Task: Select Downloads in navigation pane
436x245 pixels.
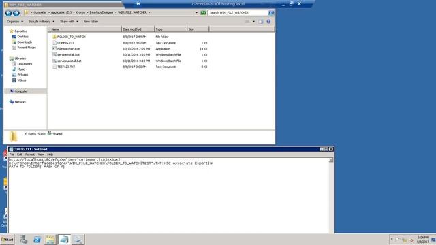Action: [x=25, y=42]
